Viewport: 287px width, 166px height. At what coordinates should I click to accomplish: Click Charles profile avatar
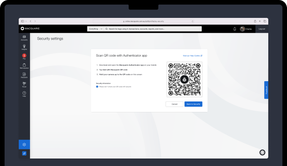click(242, 29)
